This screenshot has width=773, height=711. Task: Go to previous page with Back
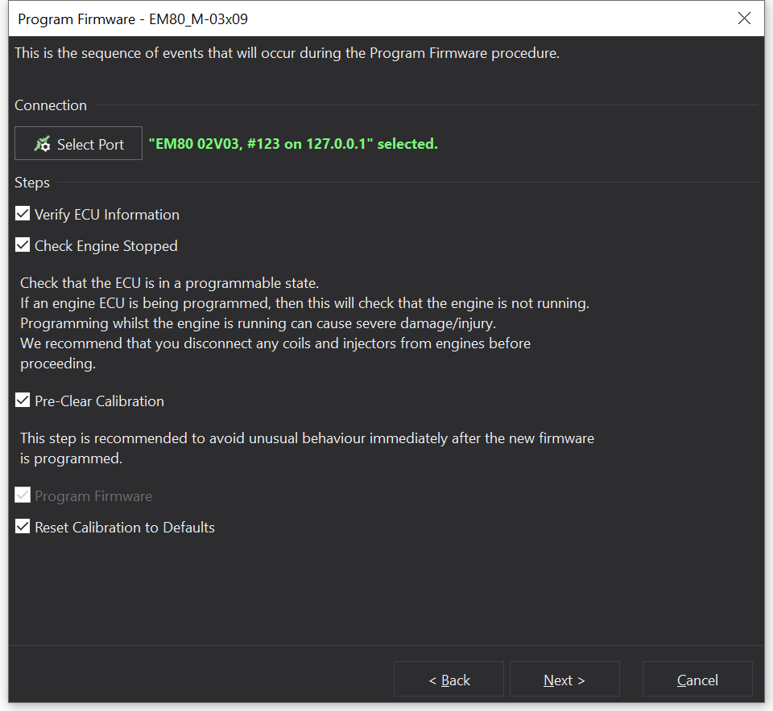coord(449,680)
